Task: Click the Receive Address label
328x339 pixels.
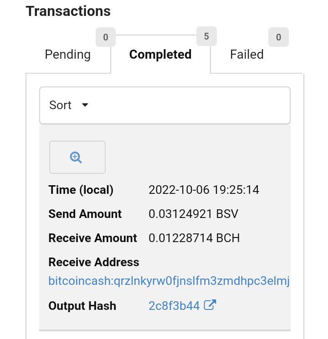Action: [94, 262]
